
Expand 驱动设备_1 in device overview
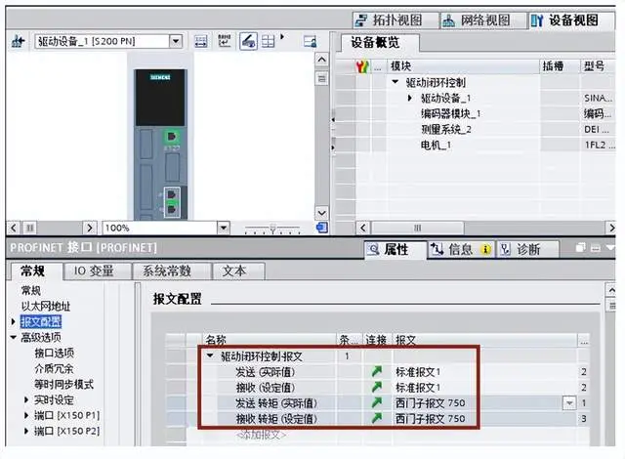pyautogui.click(x=409, y=98)
